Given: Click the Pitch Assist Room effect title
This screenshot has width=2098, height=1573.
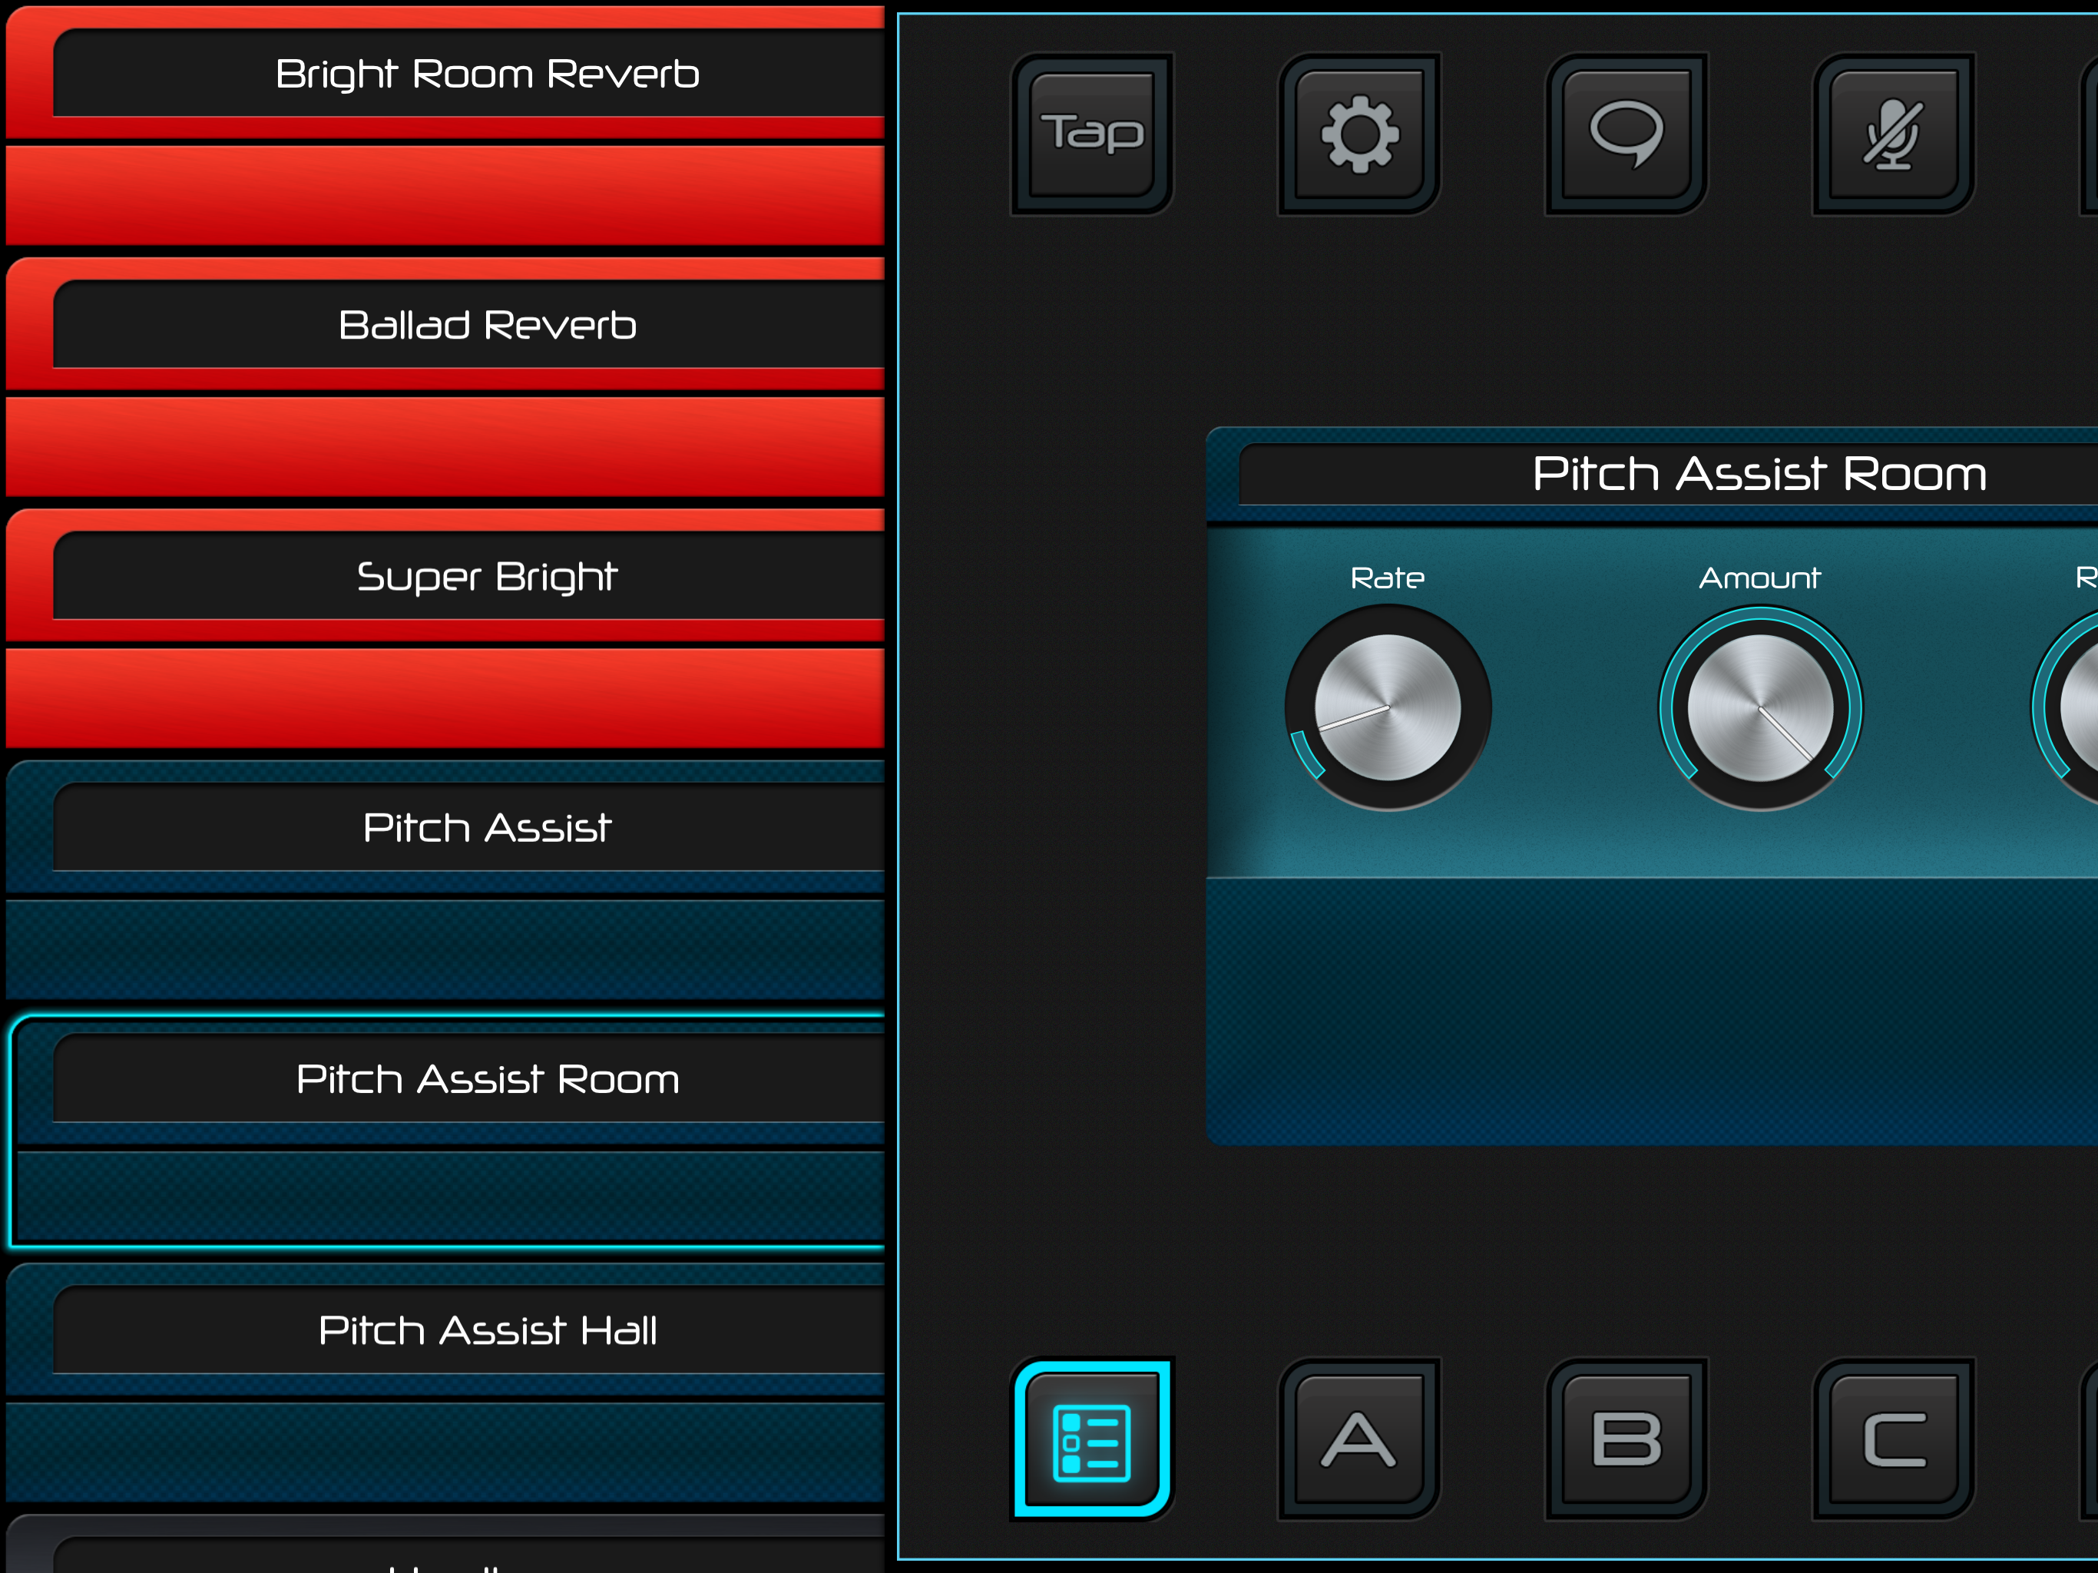Looking at the screenshot, I should [1759, 473].
